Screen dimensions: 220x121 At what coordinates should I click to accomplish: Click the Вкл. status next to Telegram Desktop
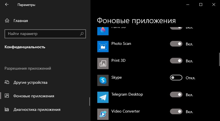point(189,95)
